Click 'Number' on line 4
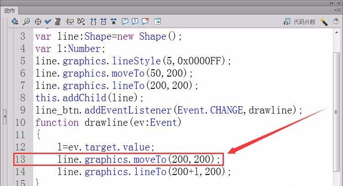Image resolution: width=343 pixels, height=186 pixels. 84,48
